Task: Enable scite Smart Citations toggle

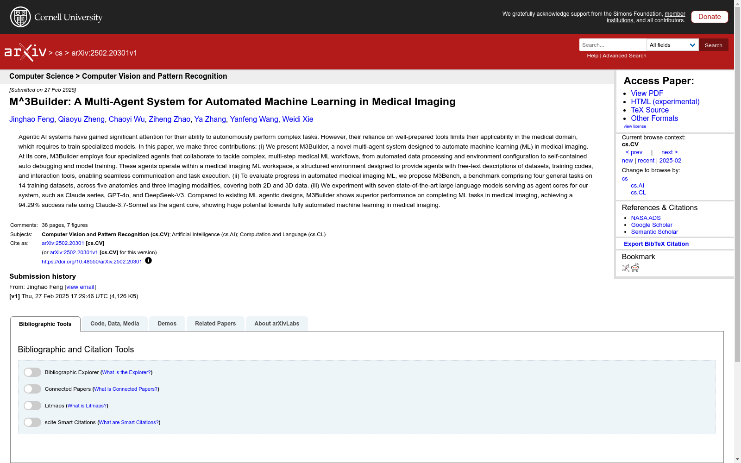Action: point(32,422)
